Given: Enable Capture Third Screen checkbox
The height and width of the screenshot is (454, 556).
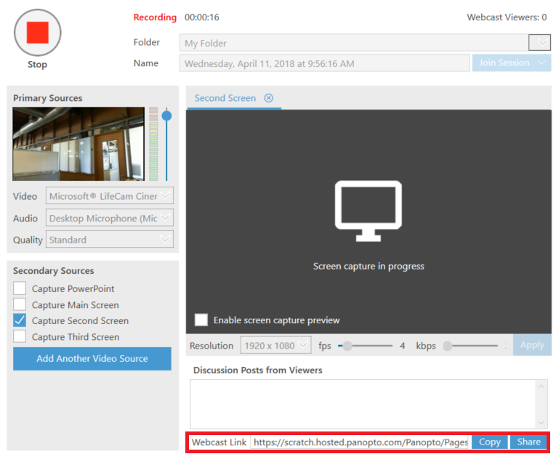Looking at the screenshot, I should pos(20,336).
